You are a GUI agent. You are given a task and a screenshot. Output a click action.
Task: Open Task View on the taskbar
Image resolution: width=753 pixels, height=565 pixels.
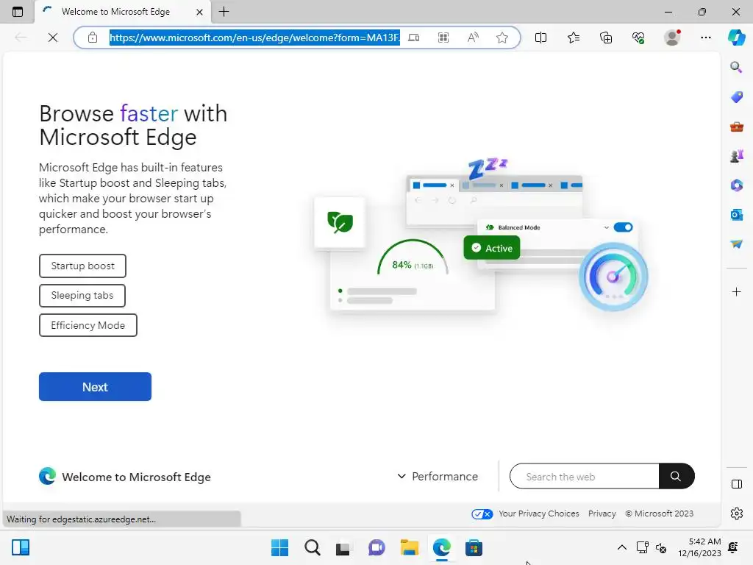click(x=343, y=548)
